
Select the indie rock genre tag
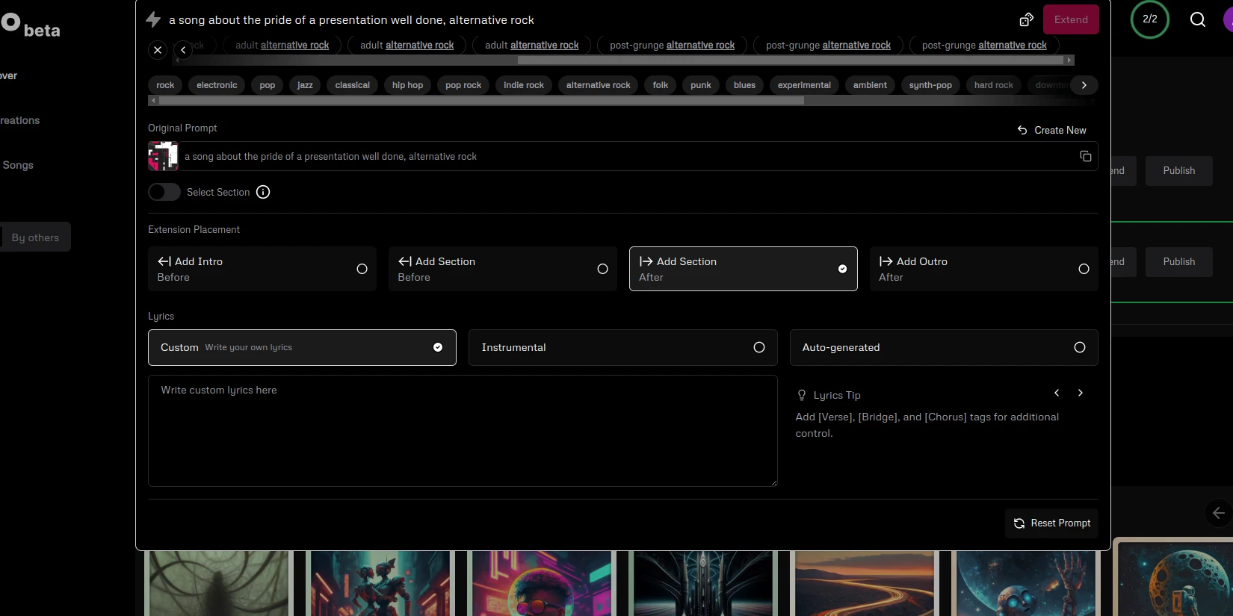pos(523,85)
